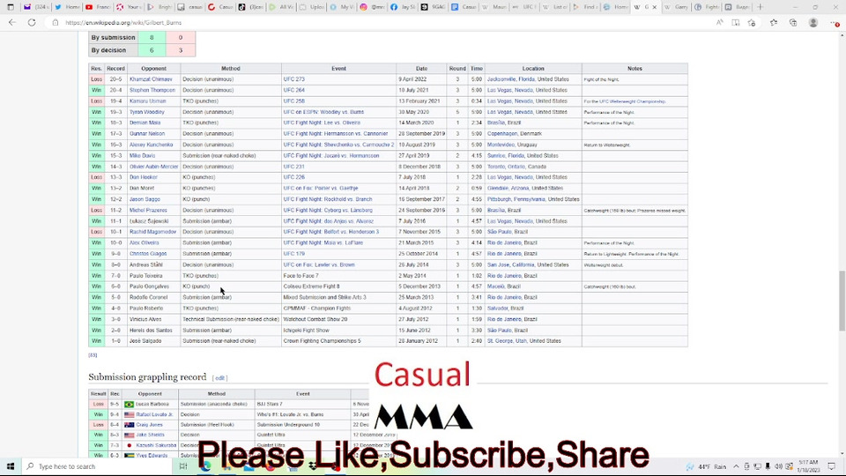Click the Read aloud icon in address bar
The image size is (846, 476).
719,23
